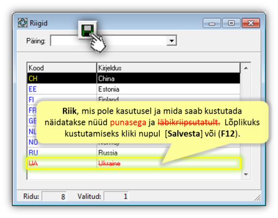The image size is (278, 218).
Task: Maximize the Riigid window
Action: (231, 23)
